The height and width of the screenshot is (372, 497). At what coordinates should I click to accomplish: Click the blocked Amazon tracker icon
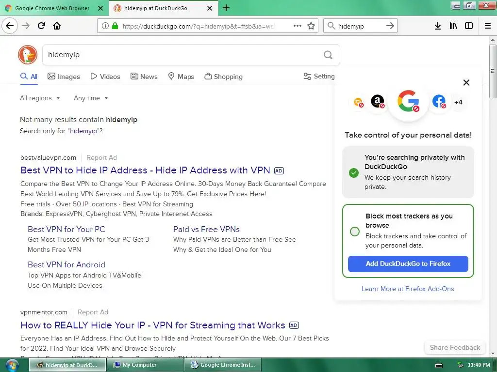378,102
